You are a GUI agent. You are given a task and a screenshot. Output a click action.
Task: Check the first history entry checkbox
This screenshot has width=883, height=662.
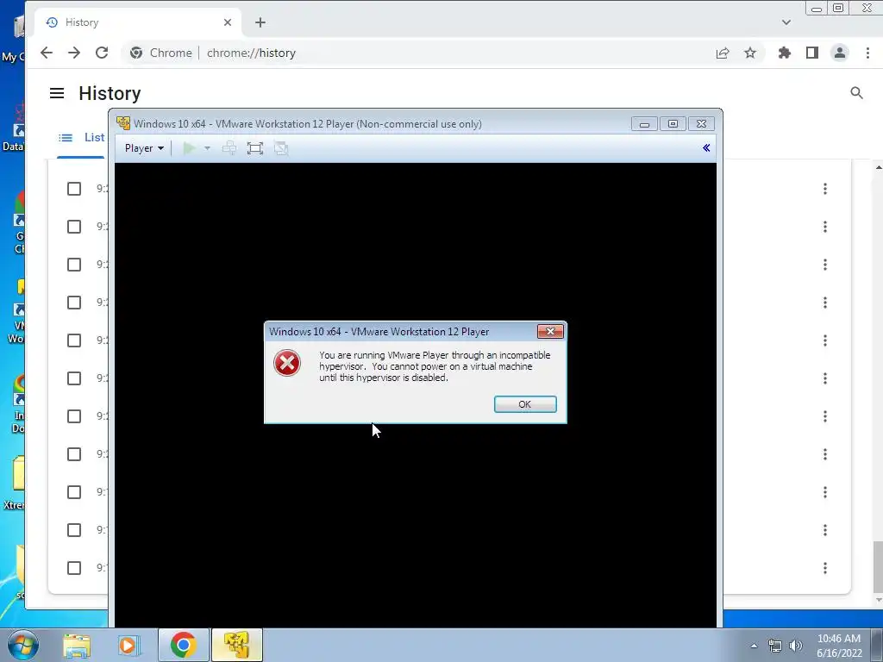[74, 189]
